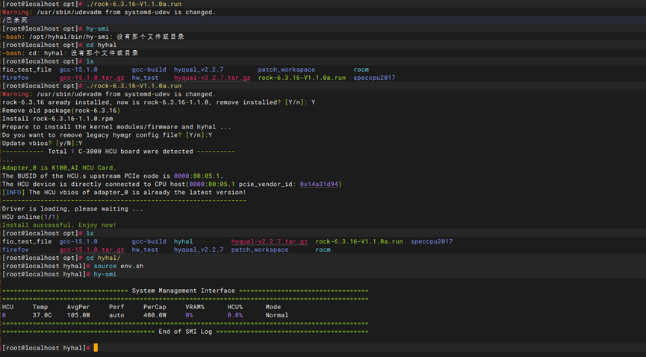Viewport: 646px width, 357px height.
Task: Click the 37.0C temperature reading
Action: 43,315
